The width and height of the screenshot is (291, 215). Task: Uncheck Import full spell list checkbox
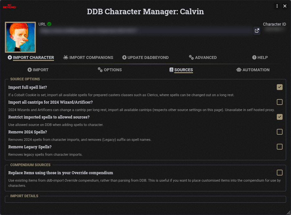[279, 87]
